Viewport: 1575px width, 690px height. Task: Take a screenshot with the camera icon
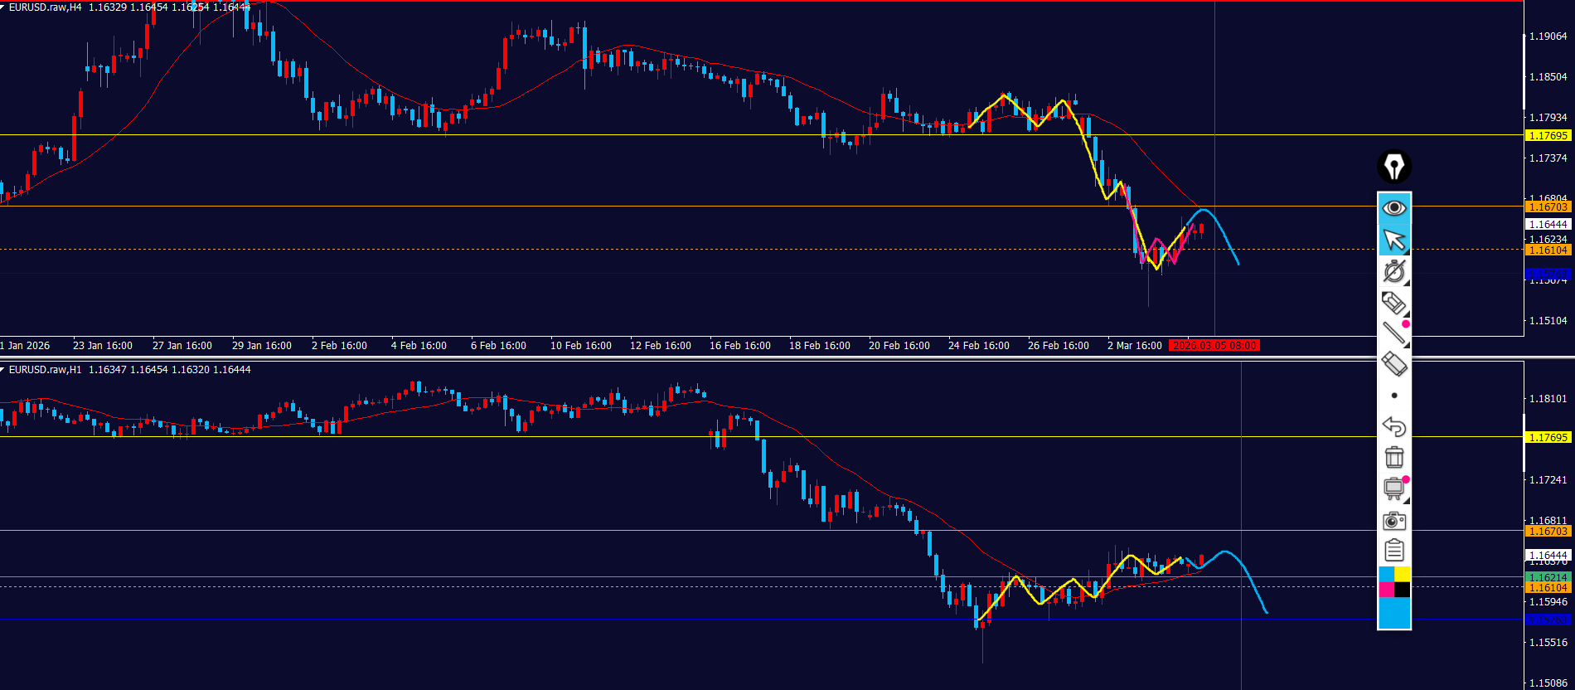tap(1393, 520)
